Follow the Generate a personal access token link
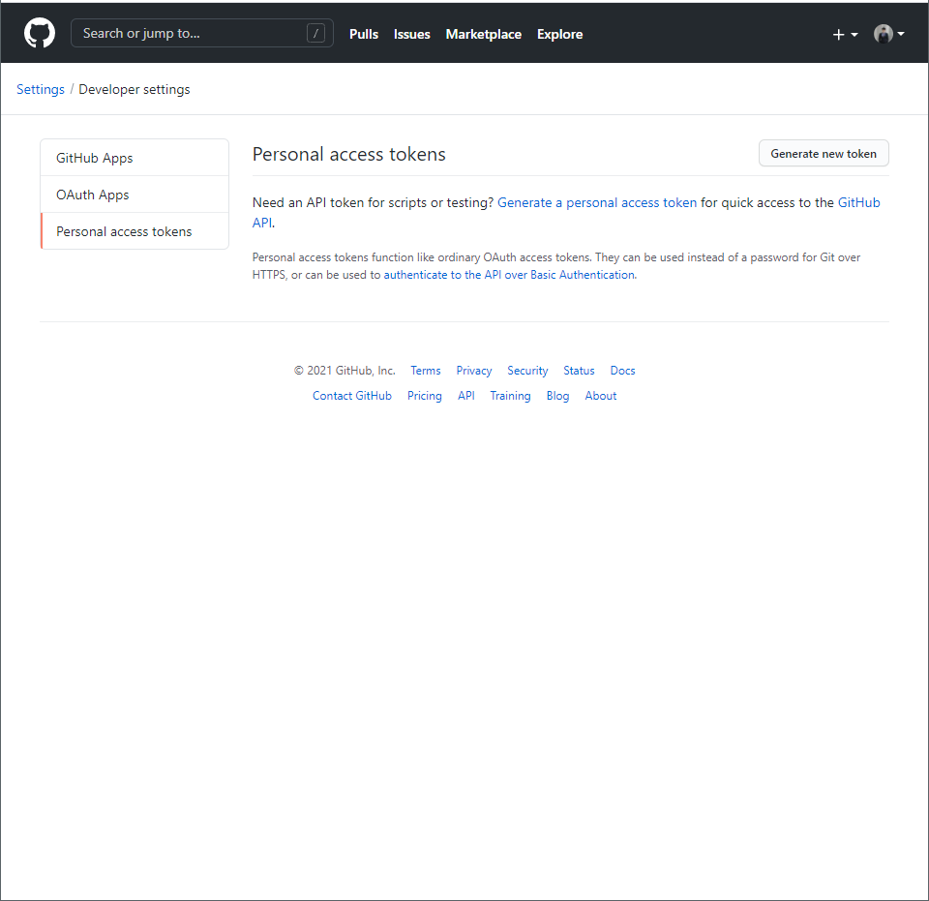 coord(597,202)
